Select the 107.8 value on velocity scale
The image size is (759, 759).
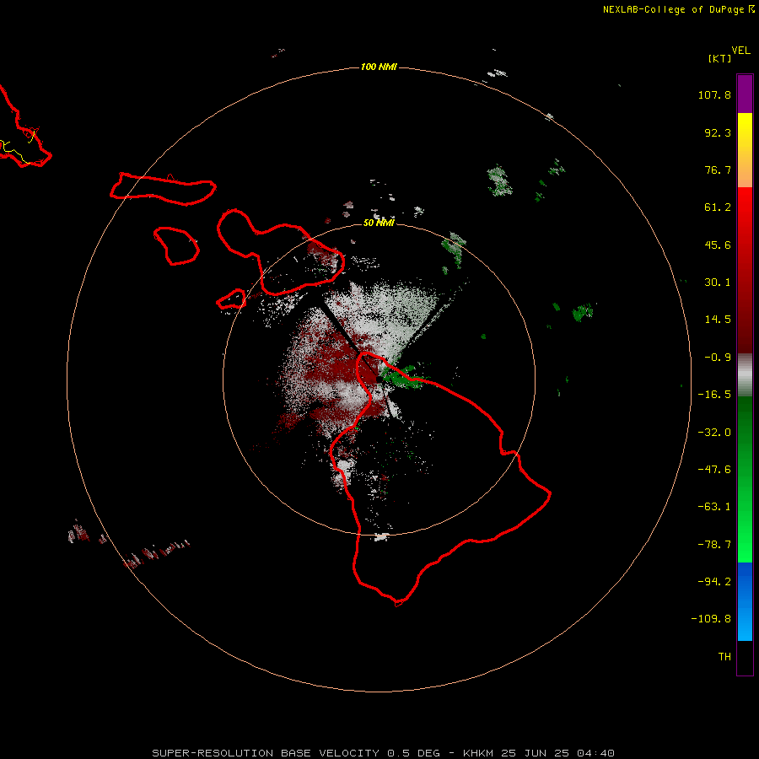pos(714,94)
